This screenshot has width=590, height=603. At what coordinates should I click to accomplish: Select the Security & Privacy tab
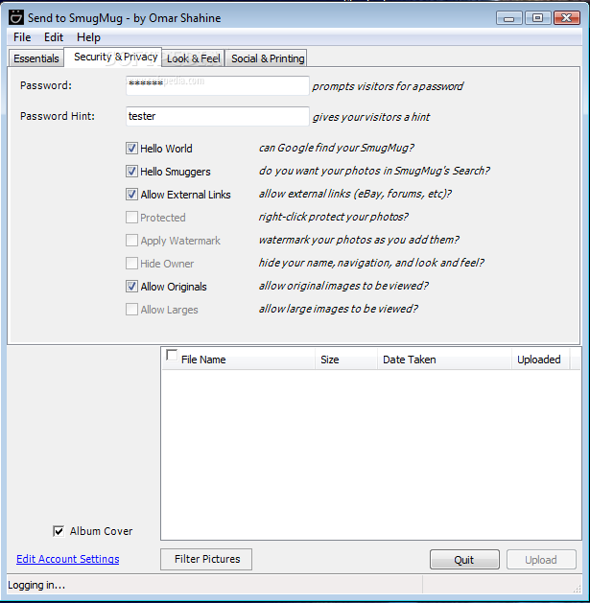point(115,57)
